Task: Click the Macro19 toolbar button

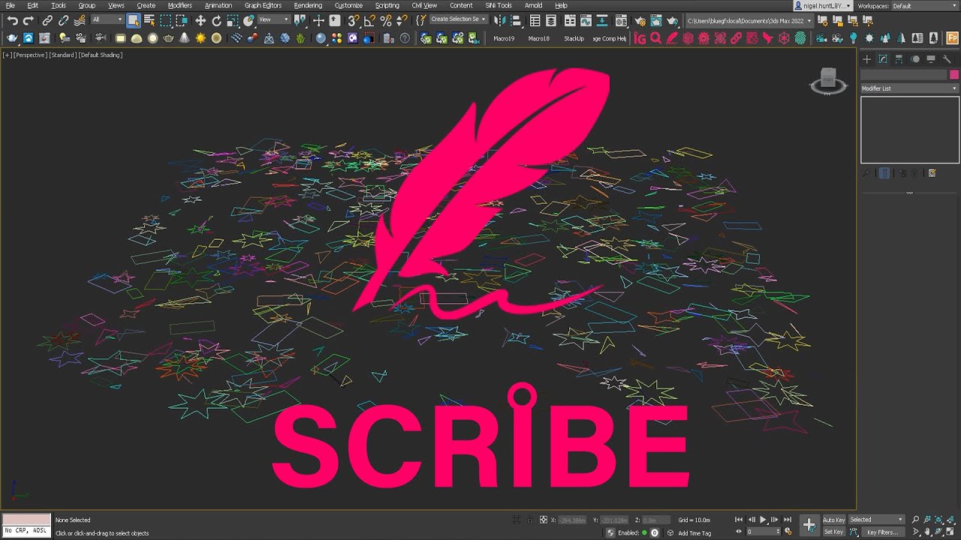Action: [504, 38]
